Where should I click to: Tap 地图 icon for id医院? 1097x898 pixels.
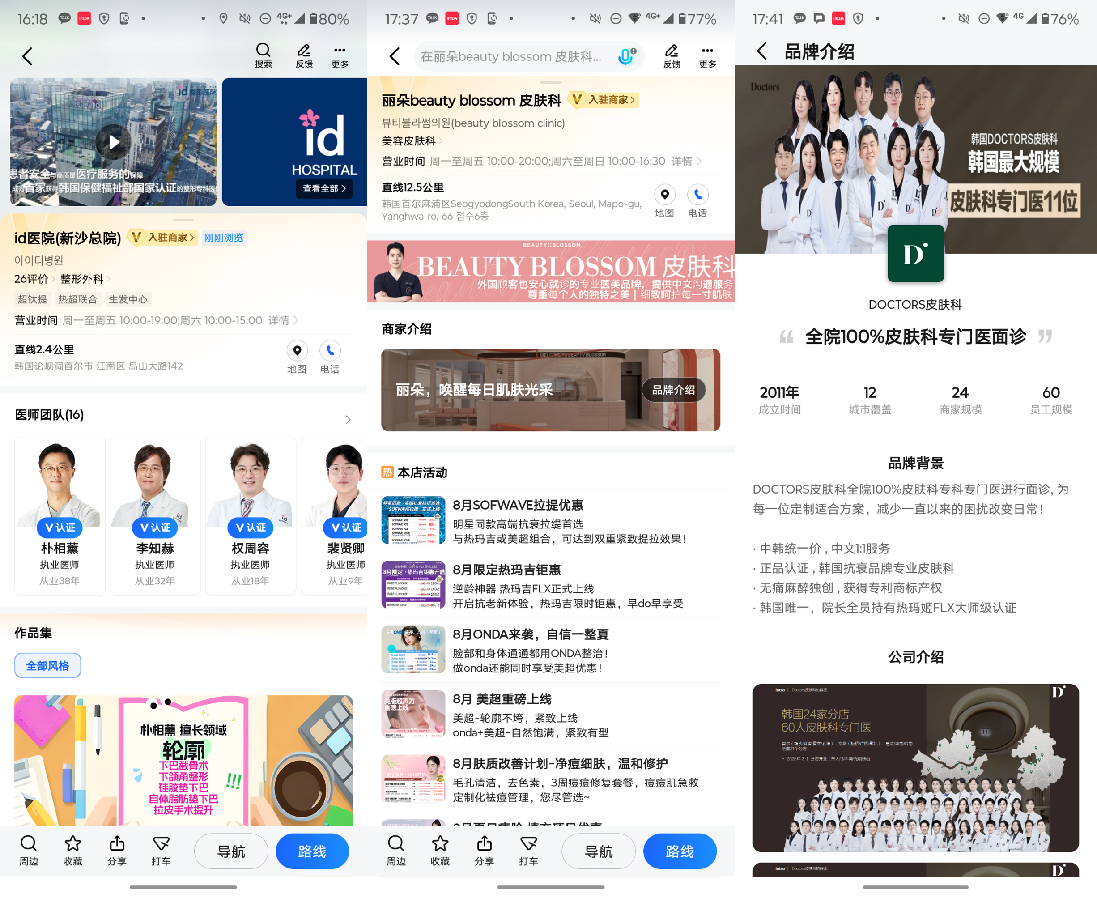297,357
